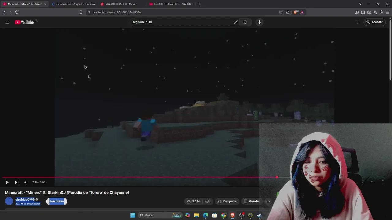Reload the current page
Viewport: 392px width, 220px height.
point(17,12)
